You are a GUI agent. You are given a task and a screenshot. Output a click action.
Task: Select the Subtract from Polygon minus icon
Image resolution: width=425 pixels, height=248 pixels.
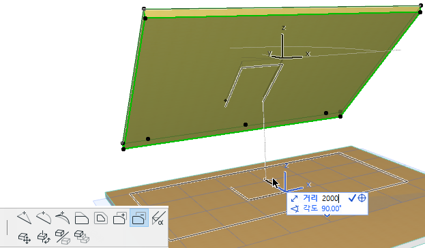click(139, 218)
